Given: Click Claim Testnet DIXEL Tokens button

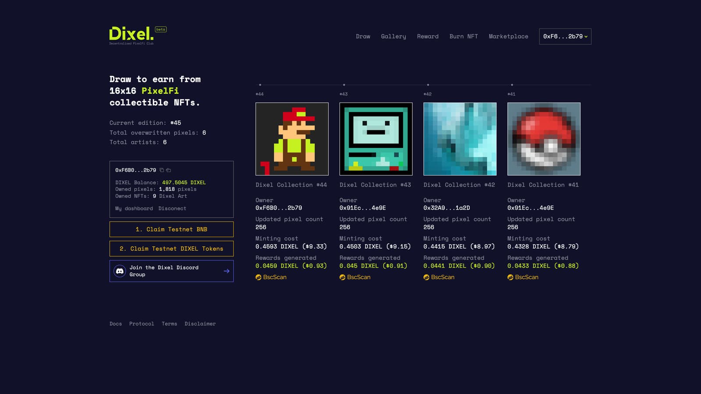Looking at the screenshot, I should [x=171, y=249].
